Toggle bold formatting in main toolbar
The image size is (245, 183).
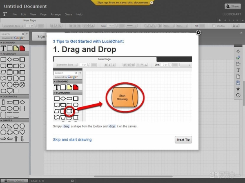[x=52, y=26]
